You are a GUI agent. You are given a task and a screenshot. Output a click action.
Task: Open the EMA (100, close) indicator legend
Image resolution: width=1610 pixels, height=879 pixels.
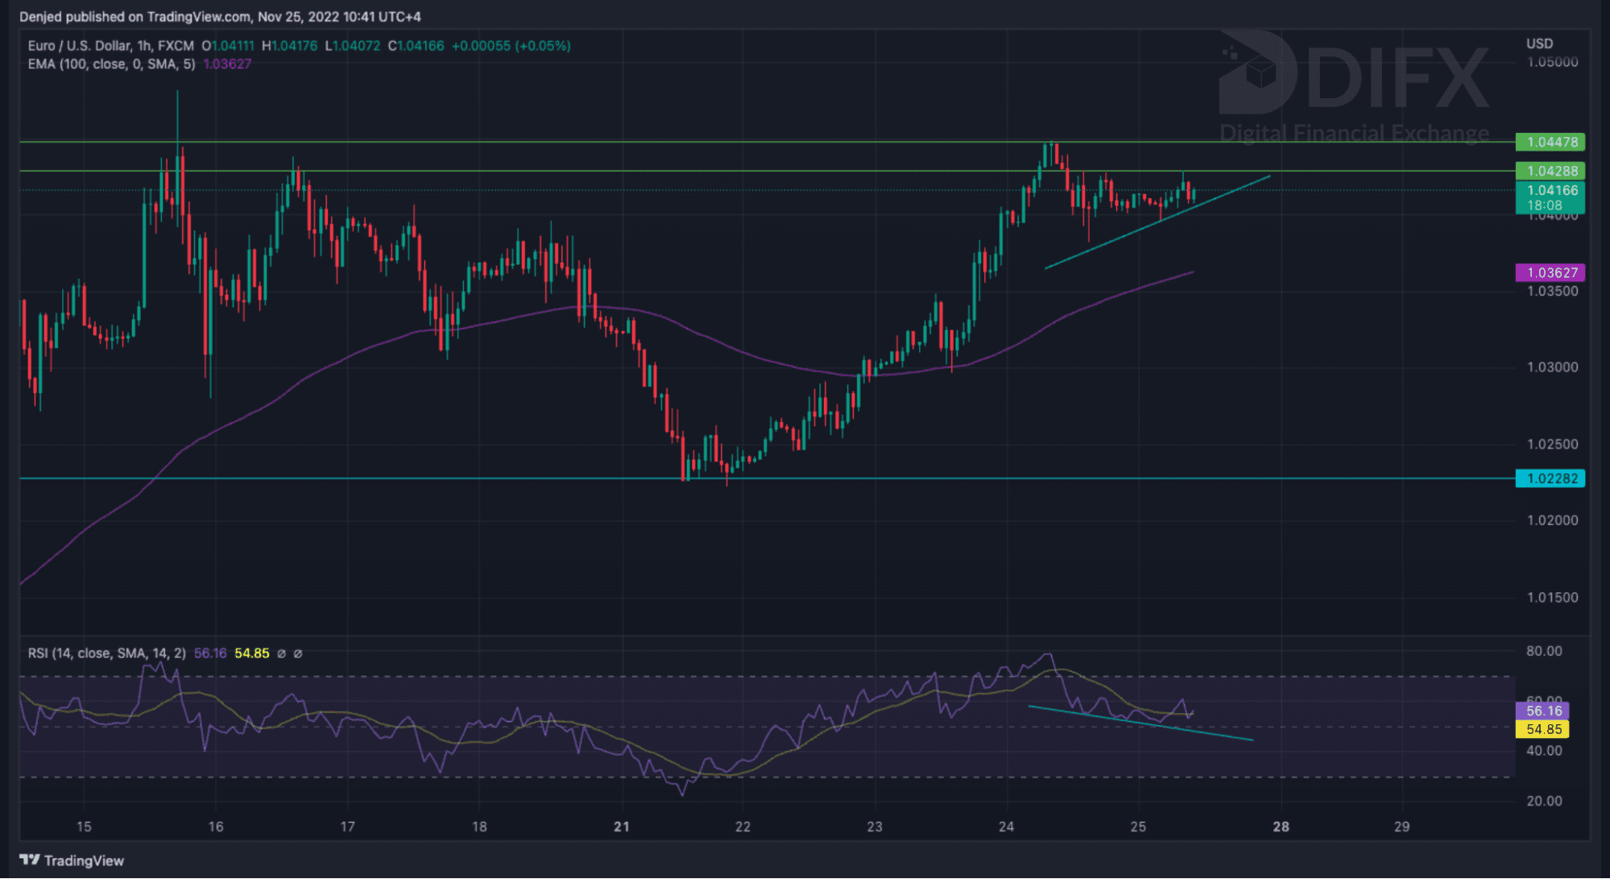[111, 64]
